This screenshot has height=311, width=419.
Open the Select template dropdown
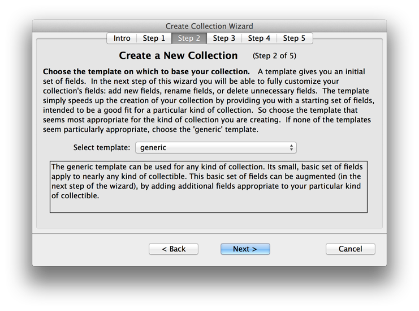(216, 147)
